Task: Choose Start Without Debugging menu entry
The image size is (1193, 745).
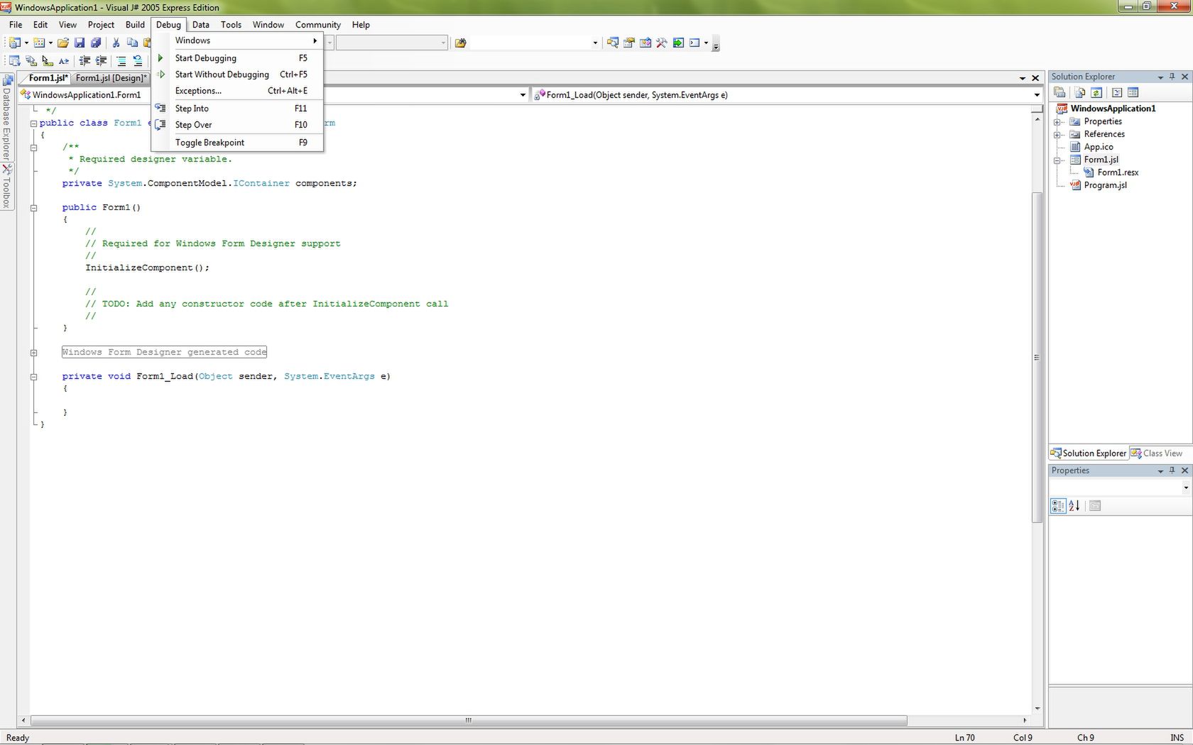Action: [238, 74]
